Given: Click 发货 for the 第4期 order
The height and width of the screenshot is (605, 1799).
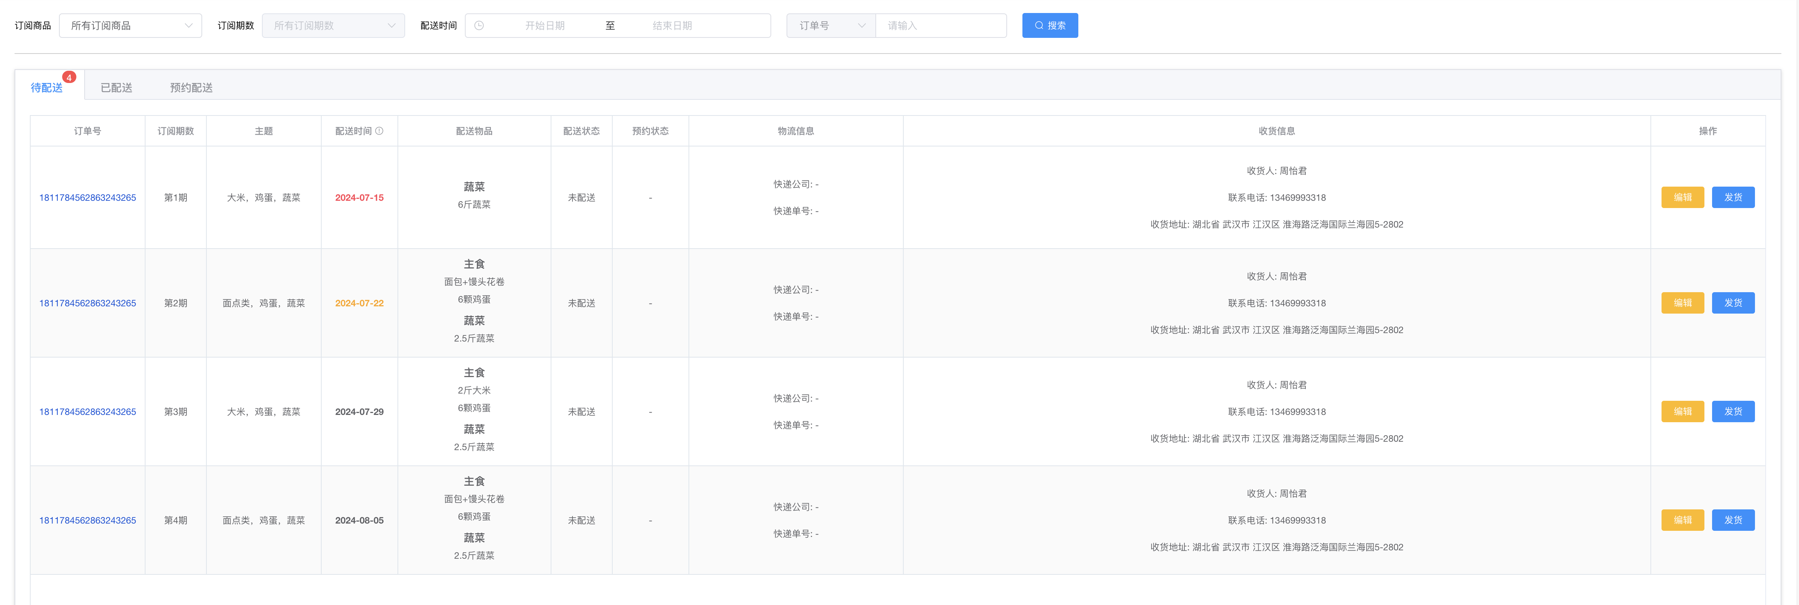Looking at the screenshot, I should coord(1733,520).
